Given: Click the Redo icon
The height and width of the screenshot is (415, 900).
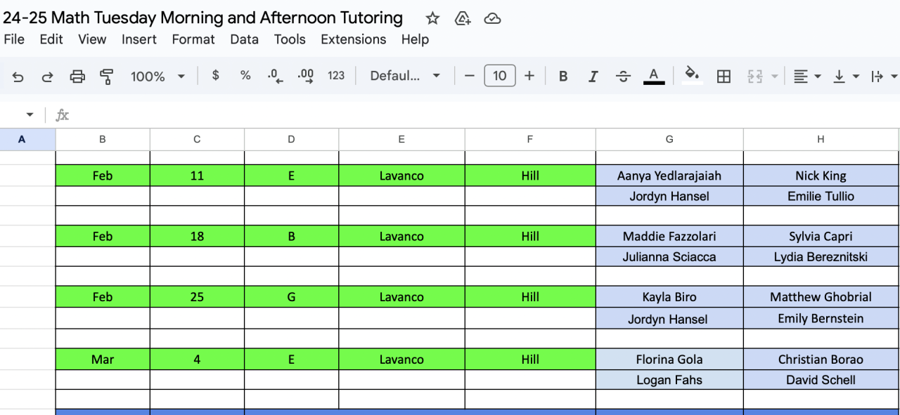Looking at the screenshot, I should 48,77.
